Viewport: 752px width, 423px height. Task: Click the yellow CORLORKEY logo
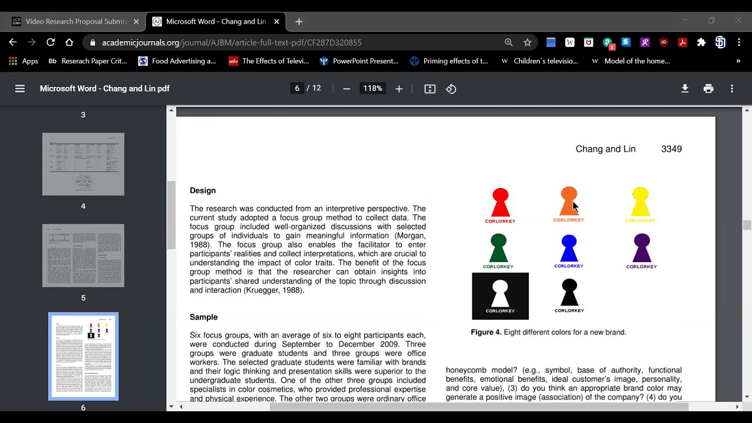pyautogui.click(x=640, y=205)
